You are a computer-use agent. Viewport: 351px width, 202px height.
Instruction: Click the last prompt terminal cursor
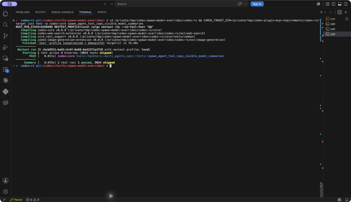(x=110, y=66)
